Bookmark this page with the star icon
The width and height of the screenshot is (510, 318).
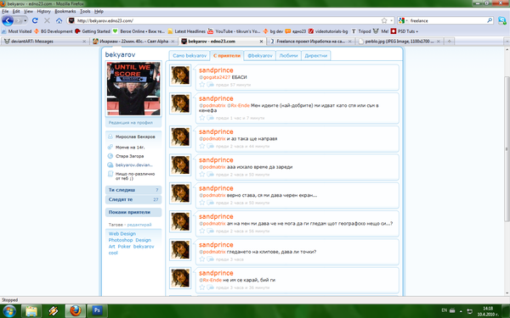pyautogui.click(x=384, y=20)
